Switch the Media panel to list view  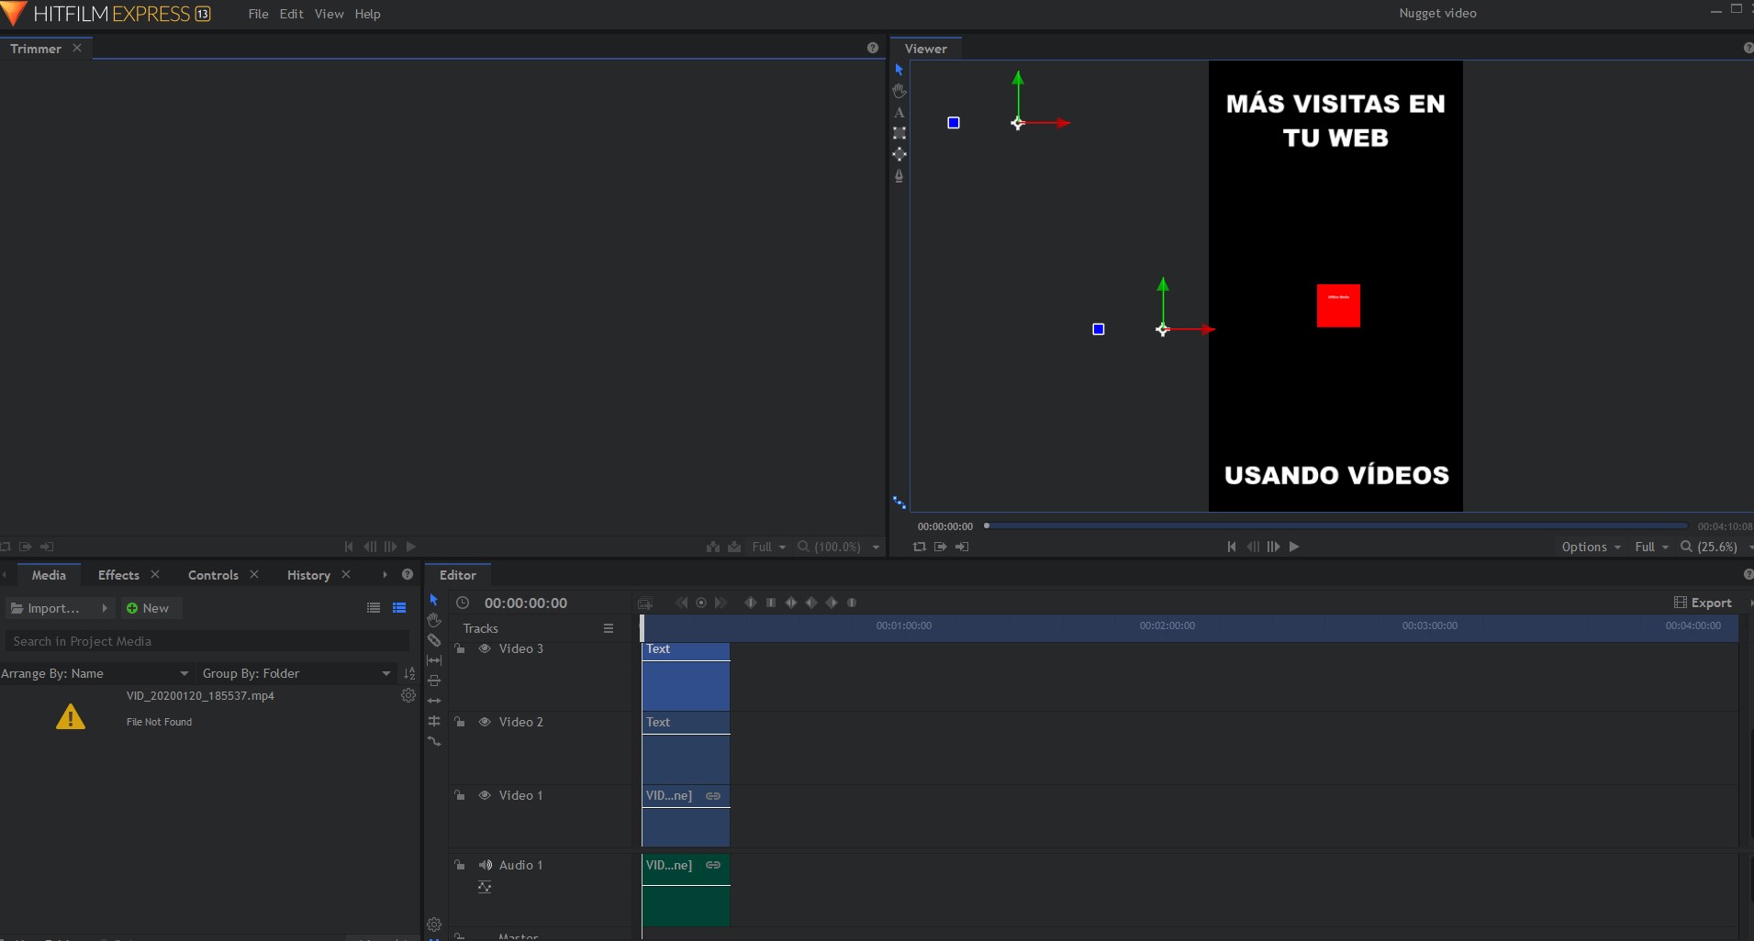coord(374,608)
